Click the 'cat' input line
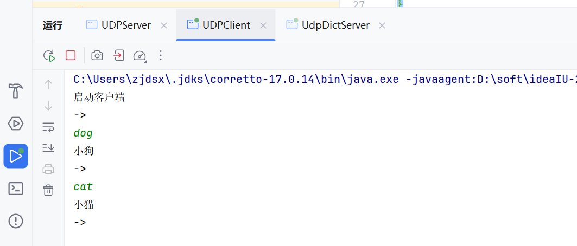This screenshot has width=577, height=246. coord(83,186)
